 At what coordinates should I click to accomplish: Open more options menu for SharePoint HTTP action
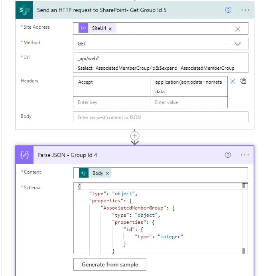pos(245,10)
